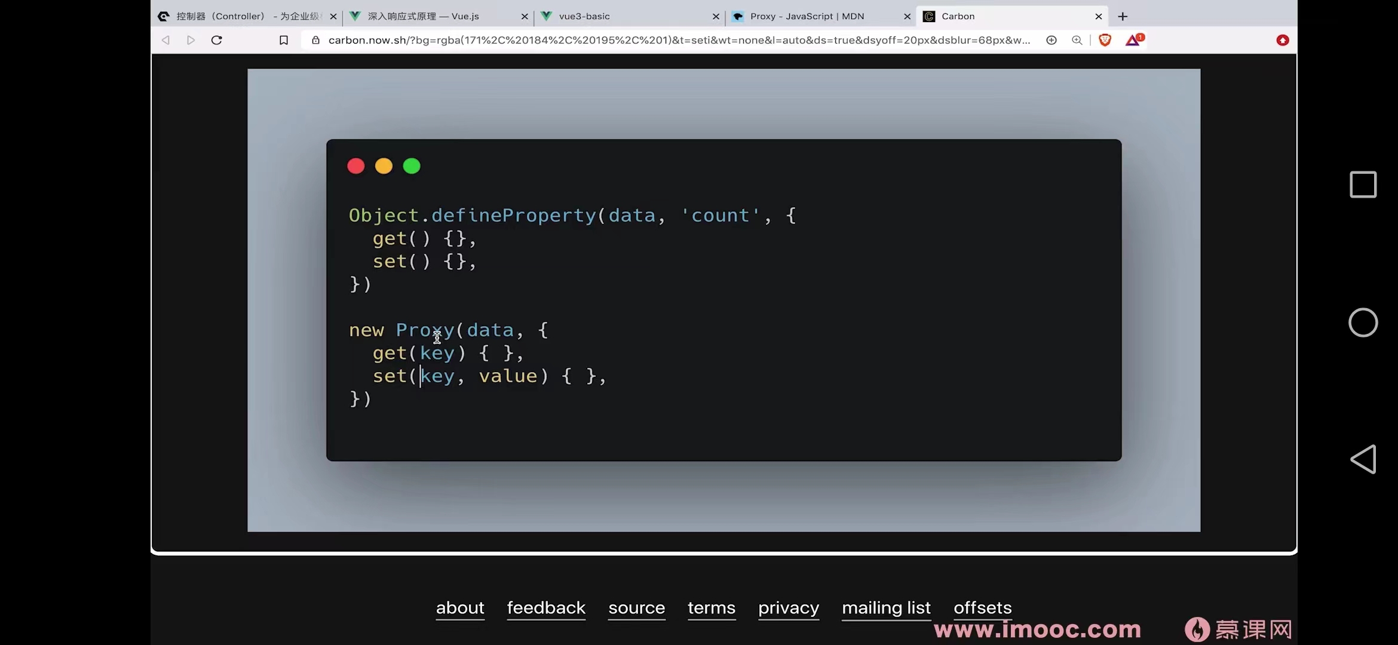Open a new tab with plus button
Screen dimensions: 1398x645
click(1123, 16)
